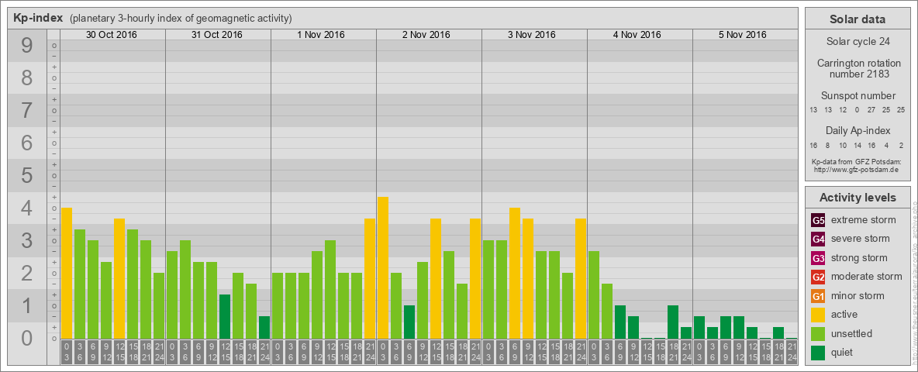The image size is (918, 372).
Task: Click the Kp scale number 7
Action: tap(26, 111)
